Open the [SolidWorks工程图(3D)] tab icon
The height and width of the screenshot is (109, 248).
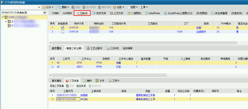tap(165, 13)
